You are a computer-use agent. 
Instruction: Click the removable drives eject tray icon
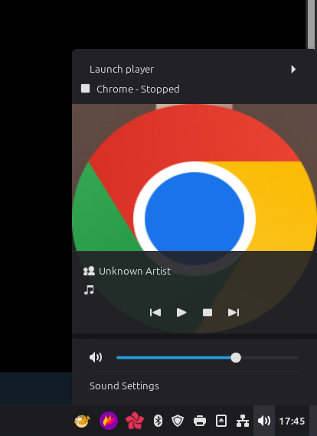tap(221, 421)
